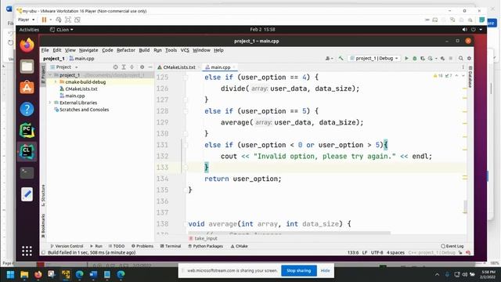
Task: Open project_1 | Debug run configuration dropdown
Action: [374, 59]
